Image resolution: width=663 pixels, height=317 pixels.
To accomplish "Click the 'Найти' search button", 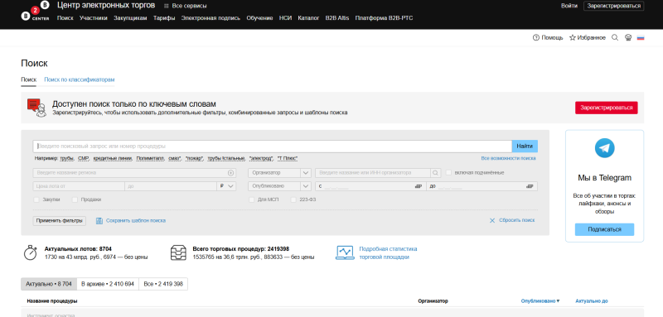I will 525,146.
